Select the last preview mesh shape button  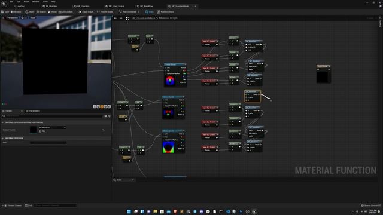(109, 106)
